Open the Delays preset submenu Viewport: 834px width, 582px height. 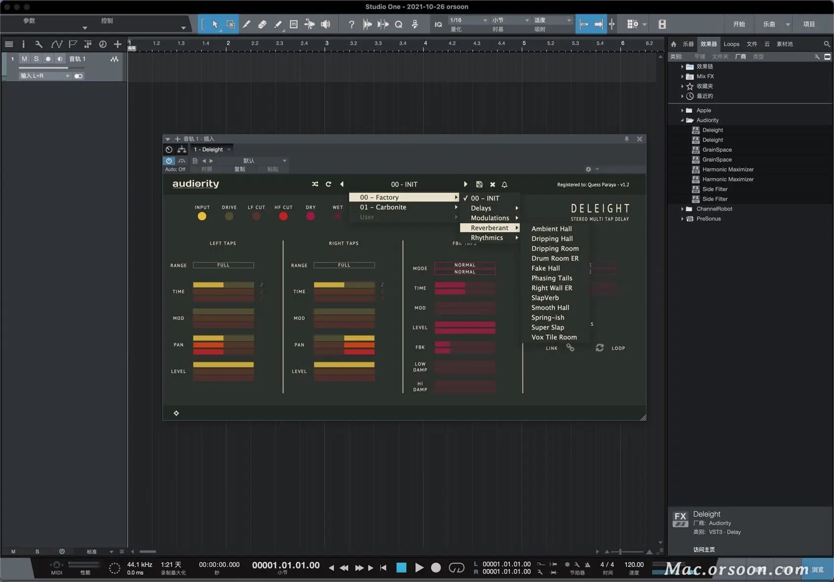click(490, 208)
